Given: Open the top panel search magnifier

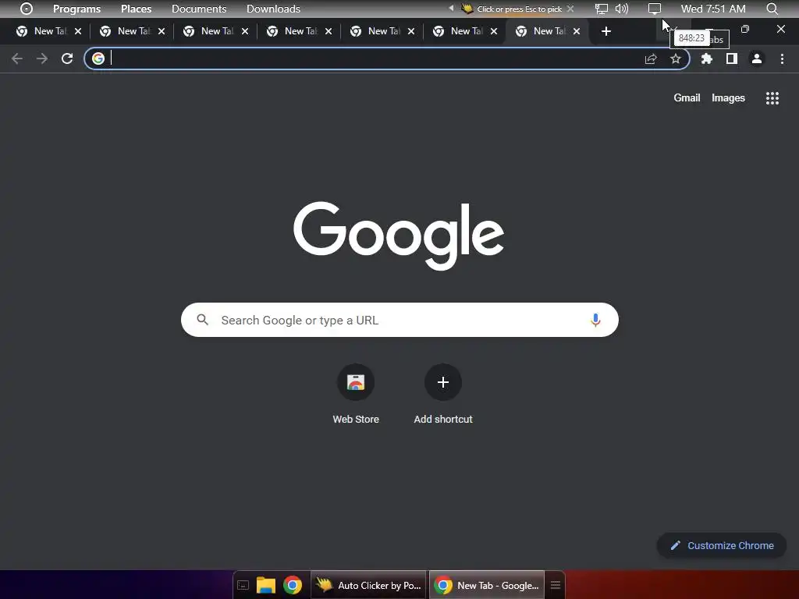Looking at the screenshot, I should tap(772, 9).
